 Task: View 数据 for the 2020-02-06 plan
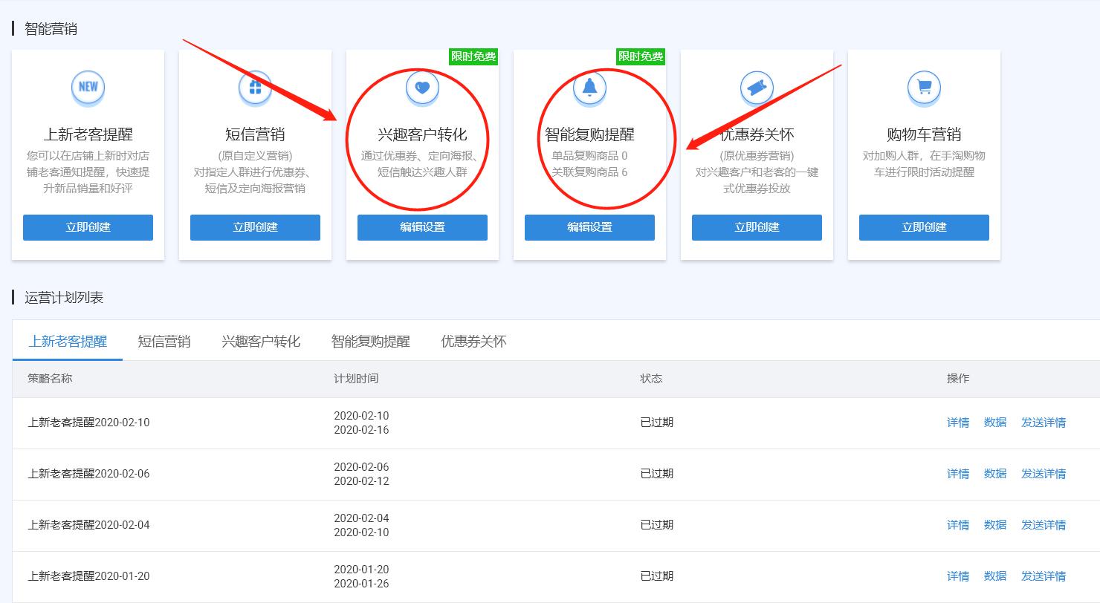point(995,474)
